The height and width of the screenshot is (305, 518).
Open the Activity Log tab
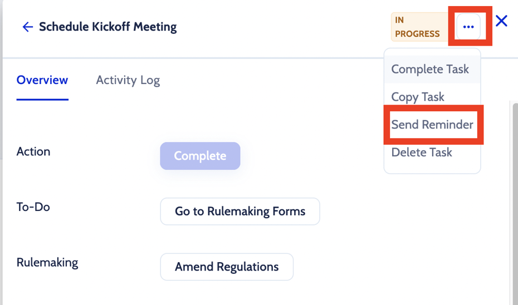(128, 80)
